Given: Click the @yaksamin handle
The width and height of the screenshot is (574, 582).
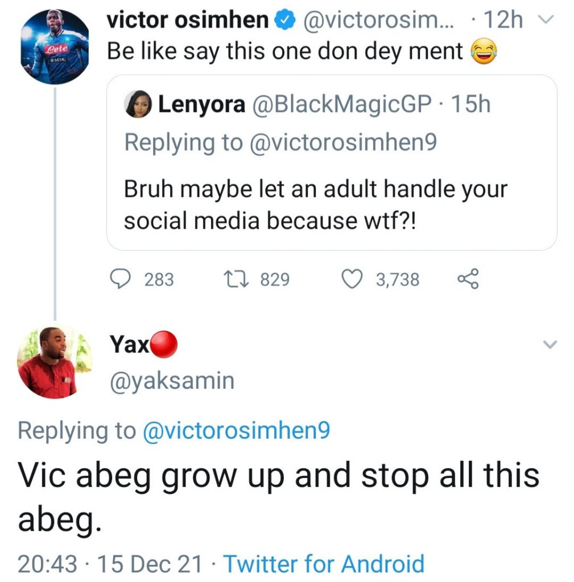Looking at the screenshot, I should [x=171, y=380].
